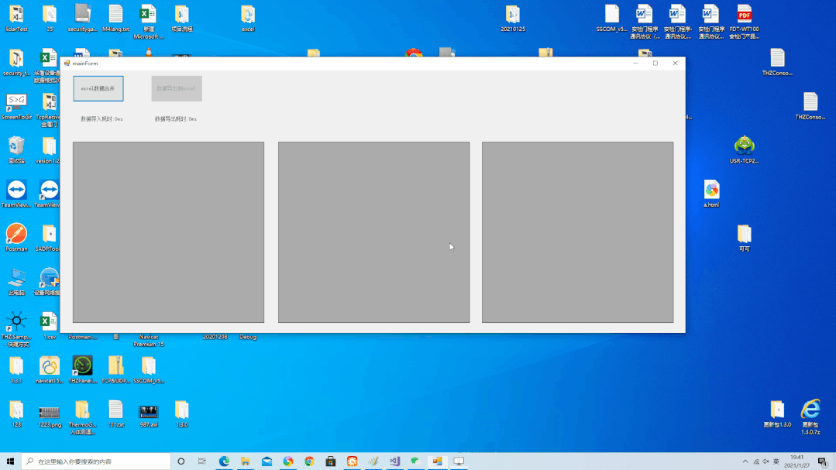The width and height of the screenshot is (836, 470).
Task: Click the 英 input method indicator
Action: 776,461
